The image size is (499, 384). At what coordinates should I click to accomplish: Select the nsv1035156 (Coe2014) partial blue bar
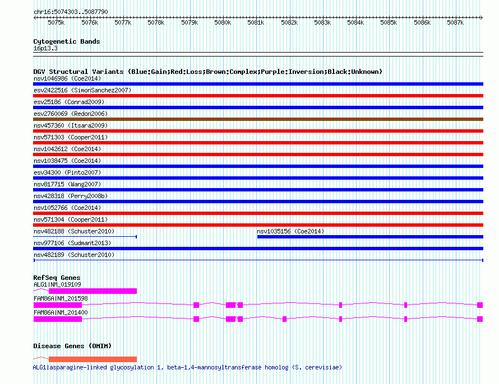click(x=370, y=237)
